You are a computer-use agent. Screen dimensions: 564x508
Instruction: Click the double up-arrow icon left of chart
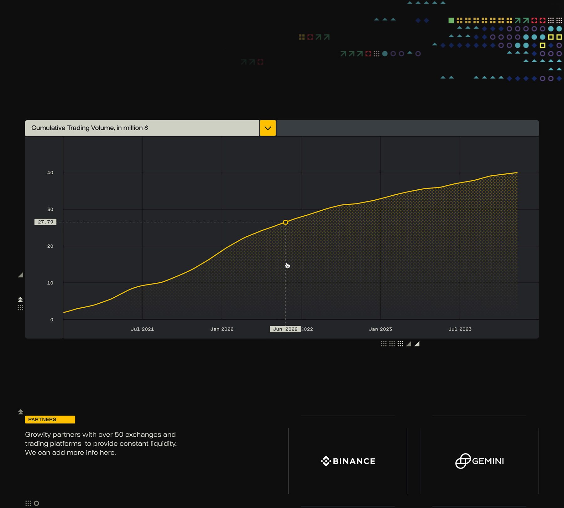click(20, 300)
